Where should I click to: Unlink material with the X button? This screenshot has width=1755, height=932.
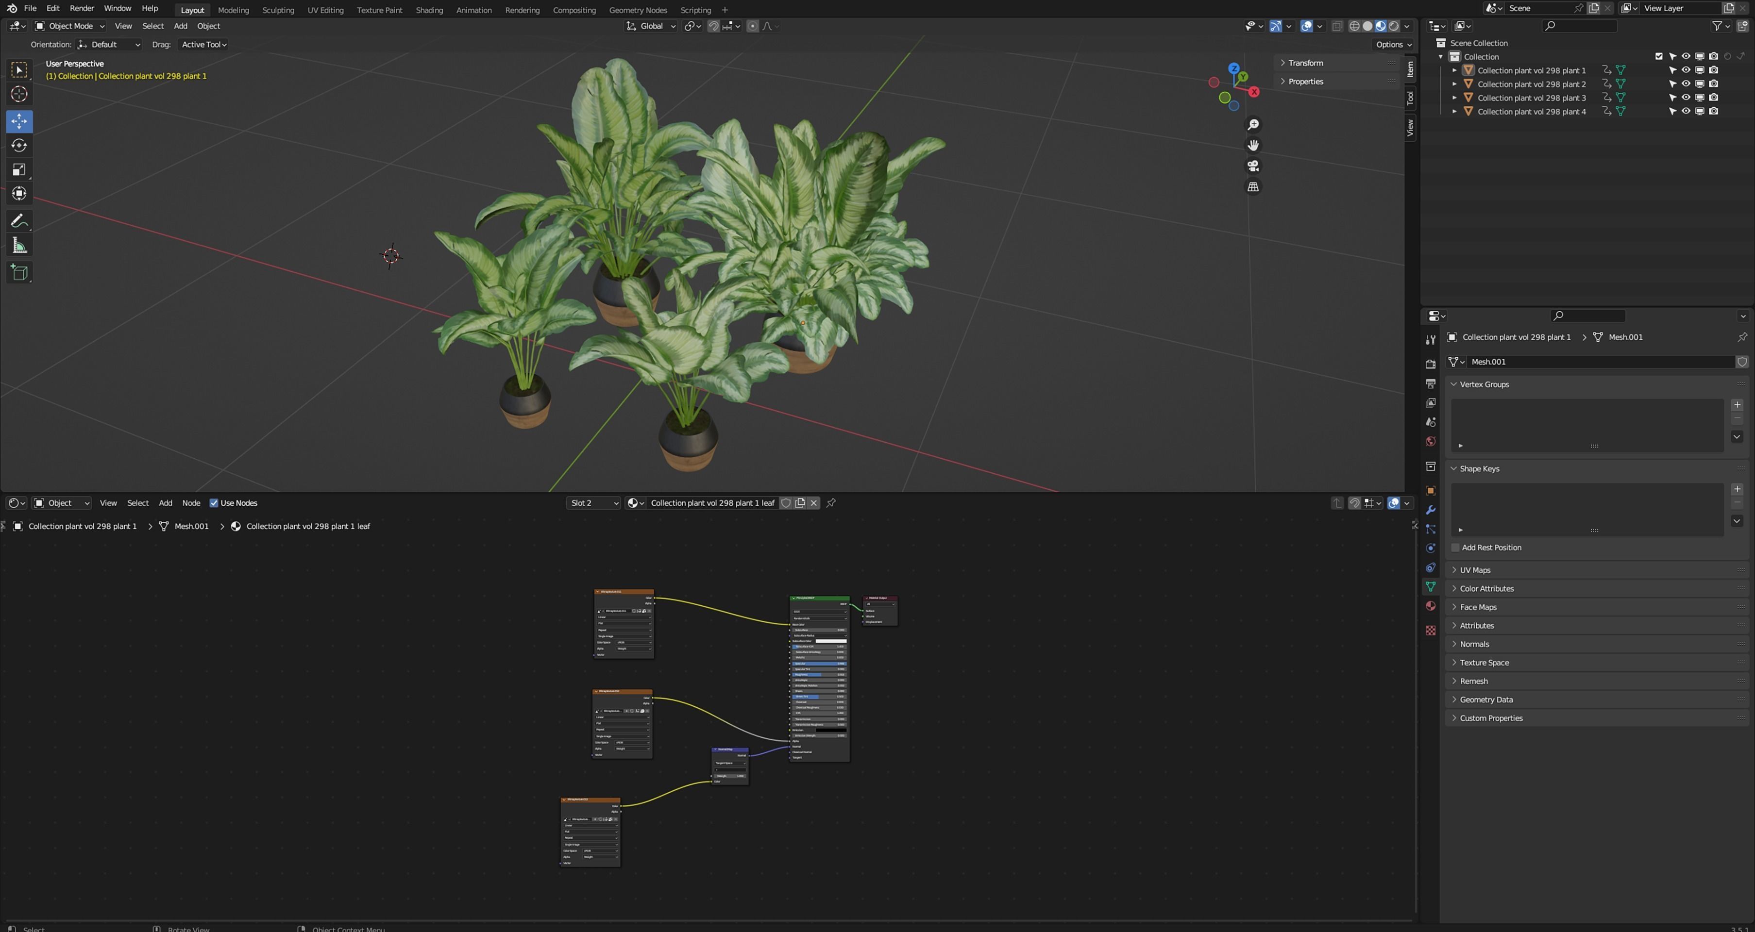(x=813, y=503)
